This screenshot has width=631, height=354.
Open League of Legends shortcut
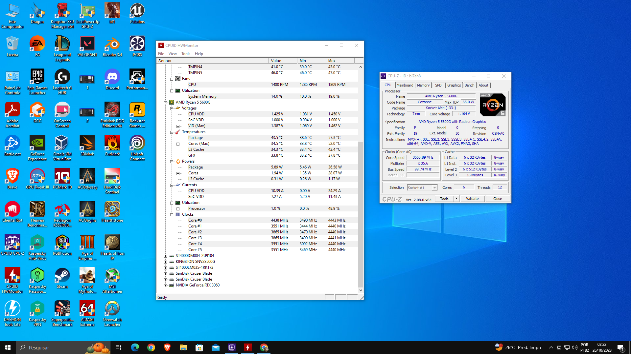pos(62,49)
